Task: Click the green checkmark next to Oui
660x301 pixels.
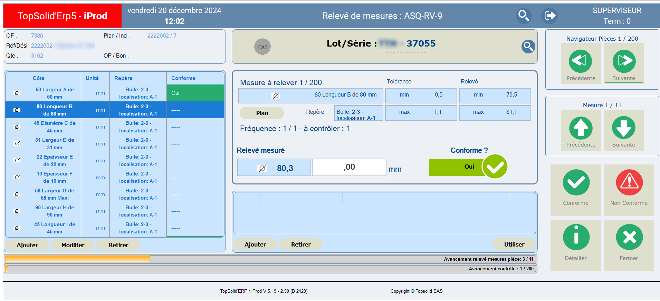Action: click(x=495, y=167)
